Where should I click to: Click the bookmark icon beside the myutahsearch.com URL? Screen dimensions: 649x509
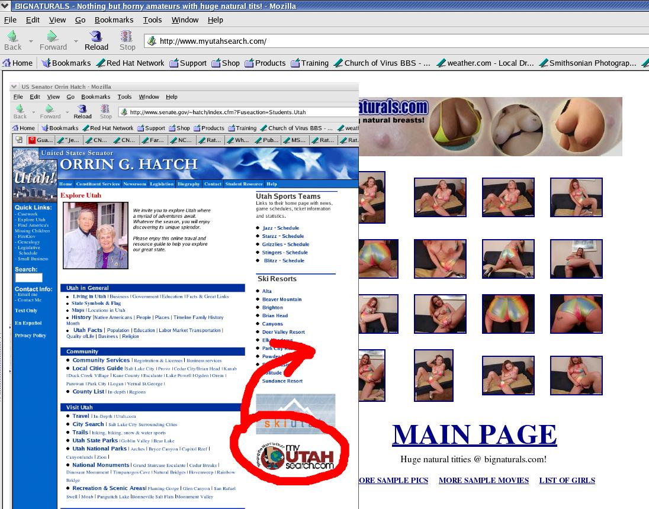152,41
